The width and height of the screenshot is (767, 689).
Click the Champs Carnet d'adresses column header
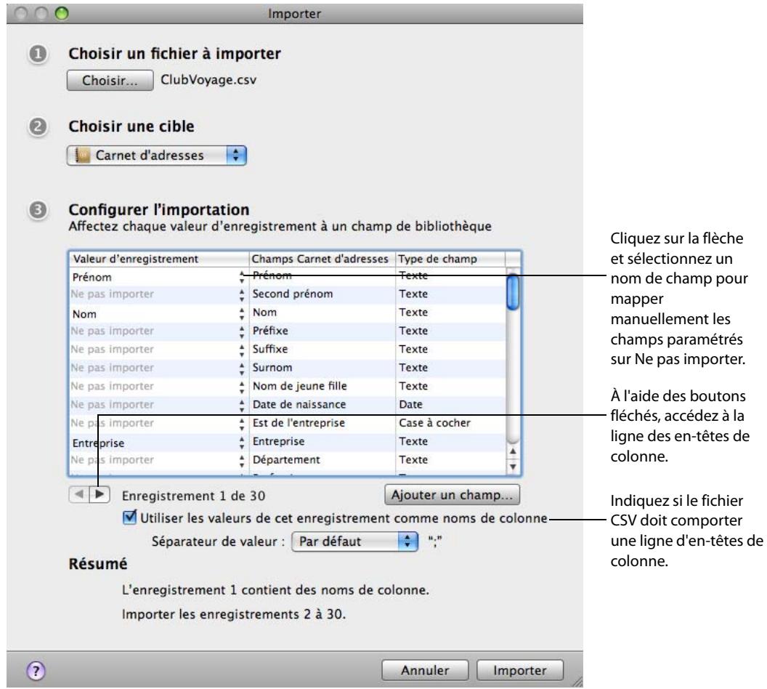[x=322, y=259]
